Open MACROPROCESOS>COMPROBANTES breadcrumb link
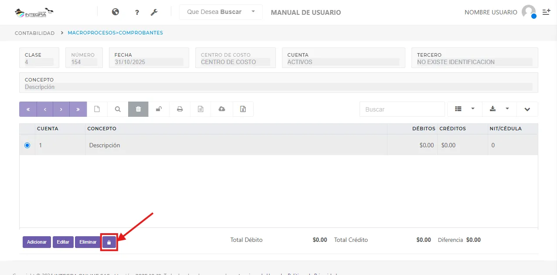557x275 pixels. 115,32
